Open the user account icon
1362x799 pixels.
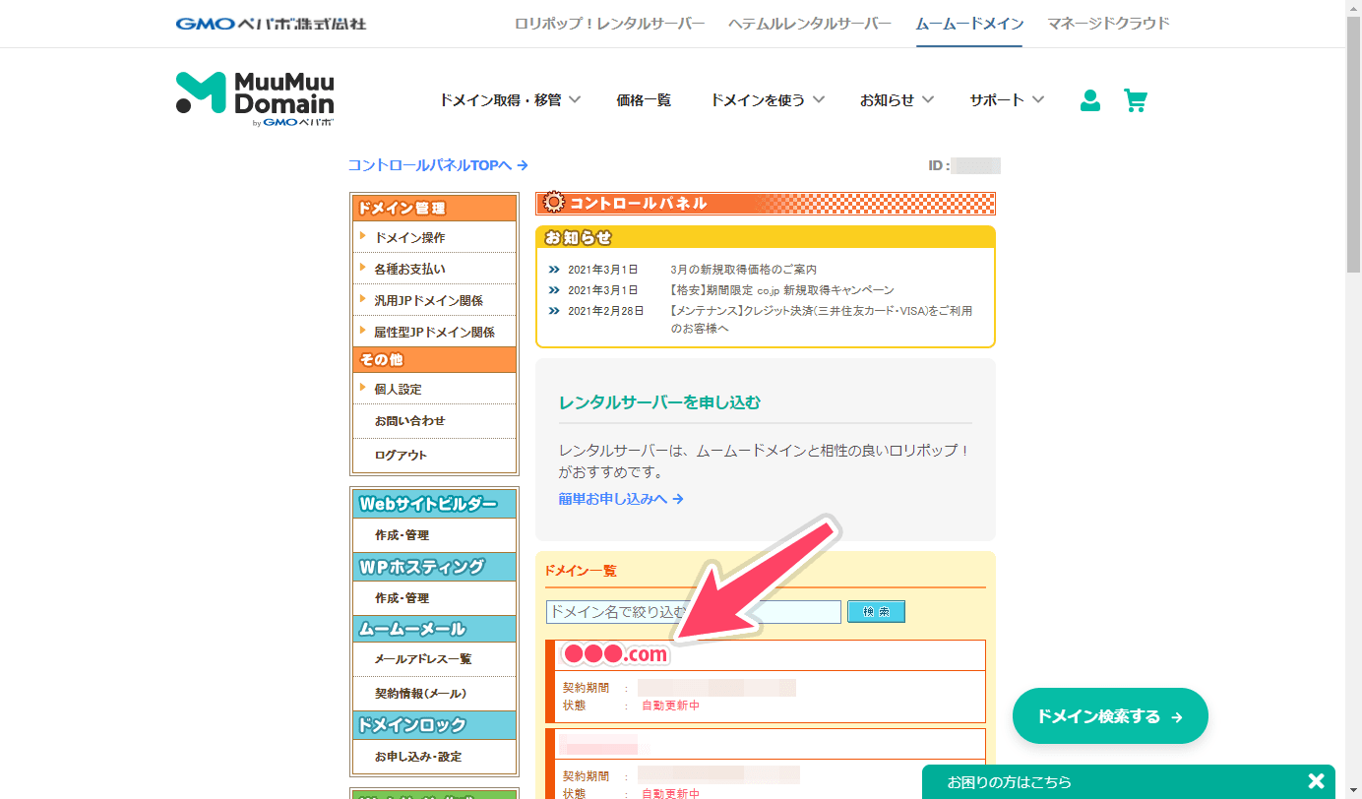pos(1090,100)
